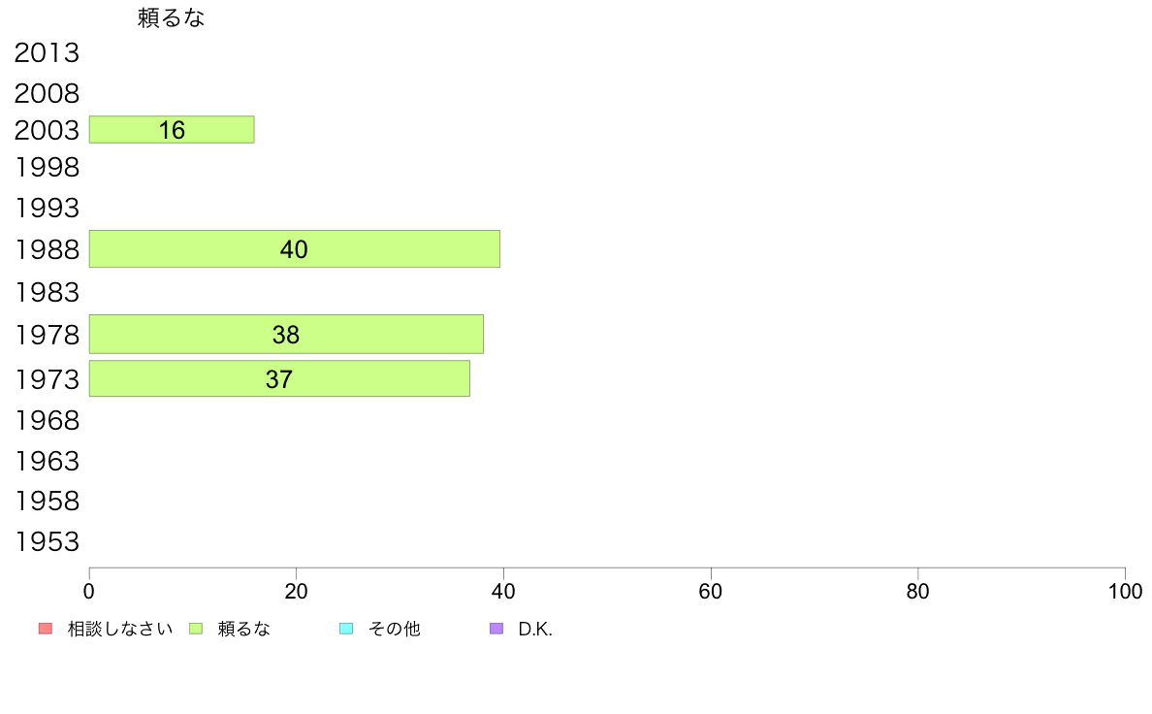
Task: Click the cyan その他 legend swatch
Action: point(346,629)
